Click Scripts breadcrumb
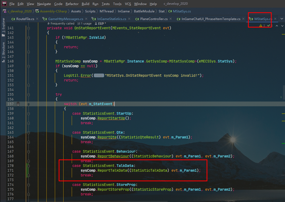The height and width of the screenshot is (202, 285). pyautogui.click(x=90, y=11)
